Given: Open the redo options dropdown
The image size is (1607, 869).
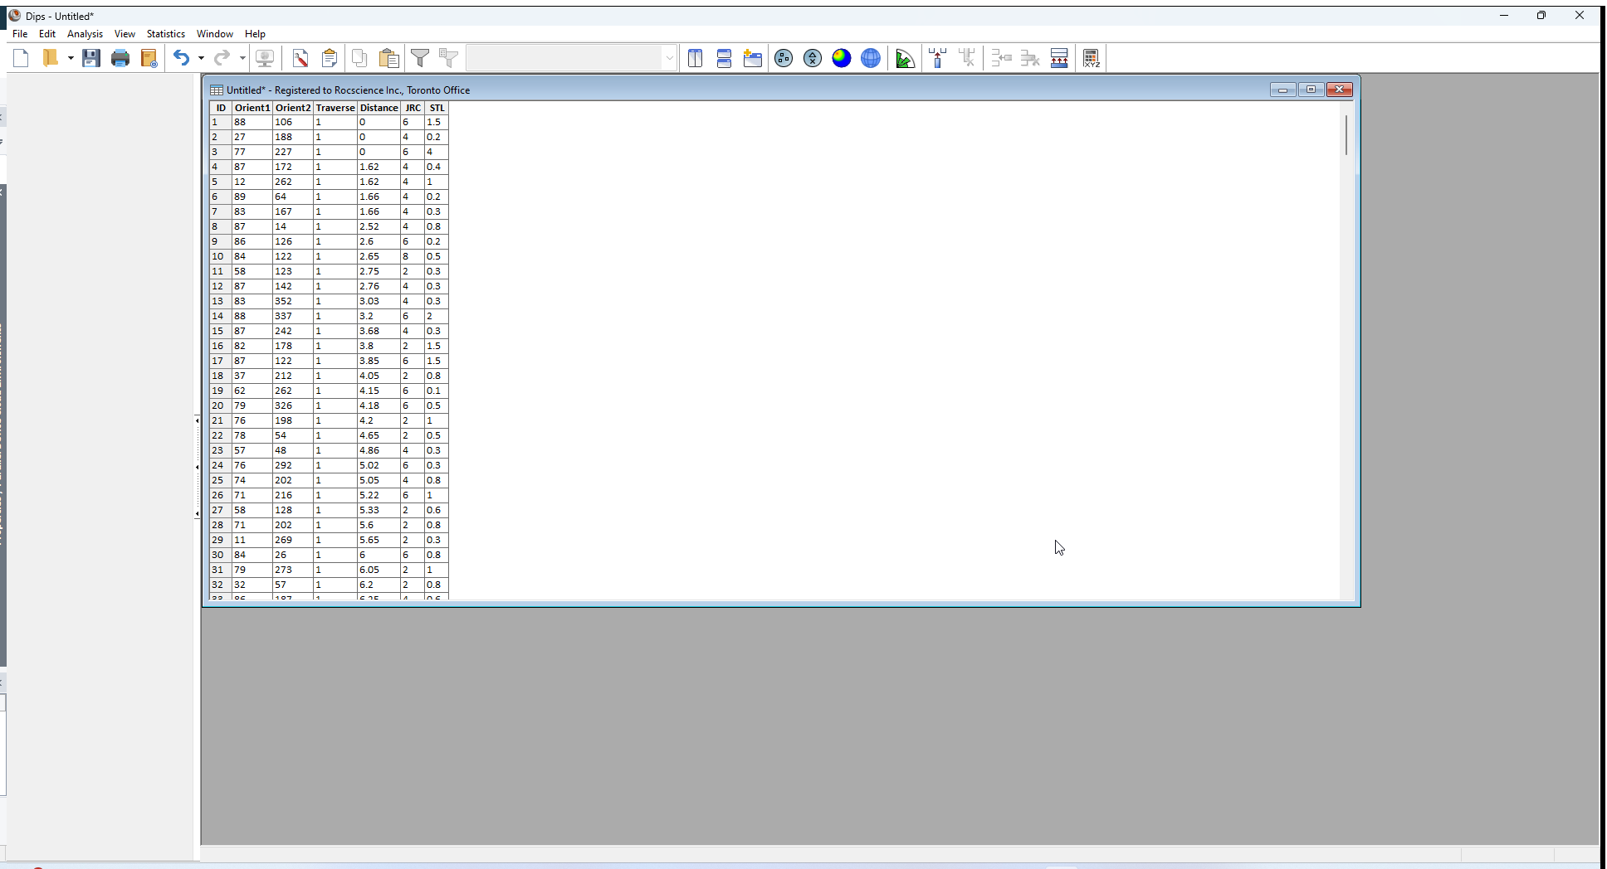Looking at the screenshot, I should point(242,57).
